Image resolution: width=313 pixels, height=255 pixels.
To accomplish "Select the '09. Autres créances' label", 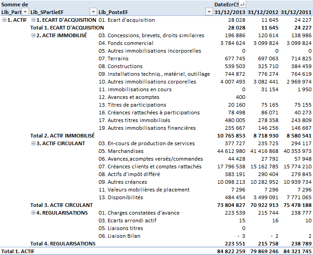I will 123,182.
